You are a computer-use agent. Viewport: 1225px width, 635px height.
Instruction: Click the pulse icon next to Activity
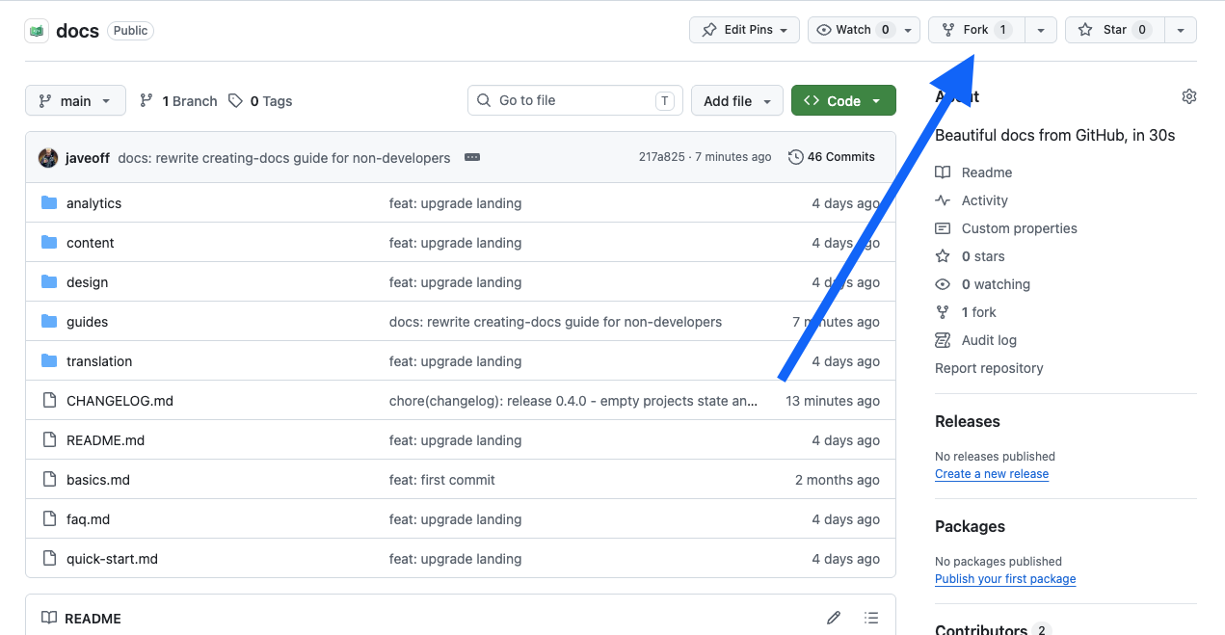pyautogui.click(x=943, y=200)
